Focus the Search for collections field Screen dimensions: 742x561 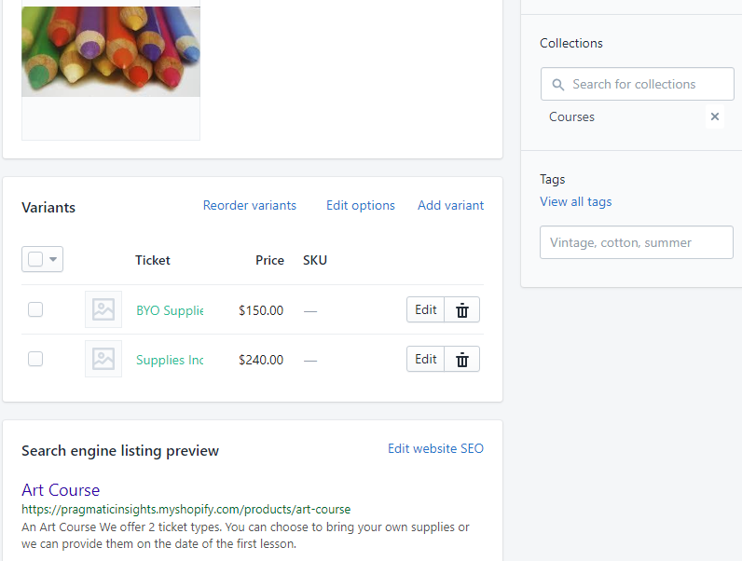pos(638,84)
